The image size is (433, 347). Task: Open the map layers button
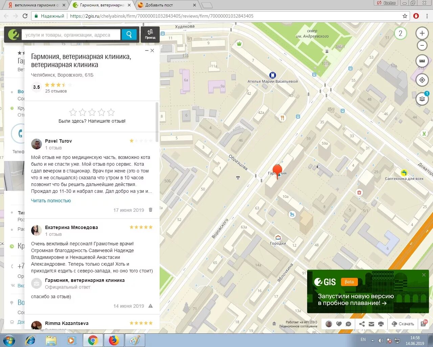(422, 99)
